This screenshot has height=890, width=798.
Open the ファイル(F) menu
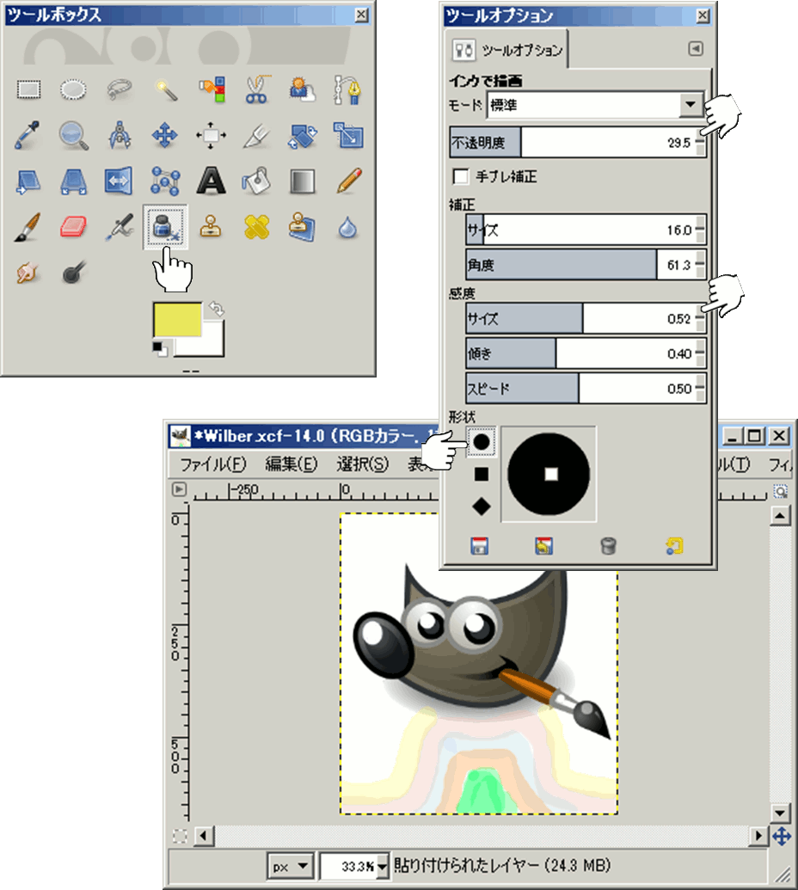click(x=212, y=465)
